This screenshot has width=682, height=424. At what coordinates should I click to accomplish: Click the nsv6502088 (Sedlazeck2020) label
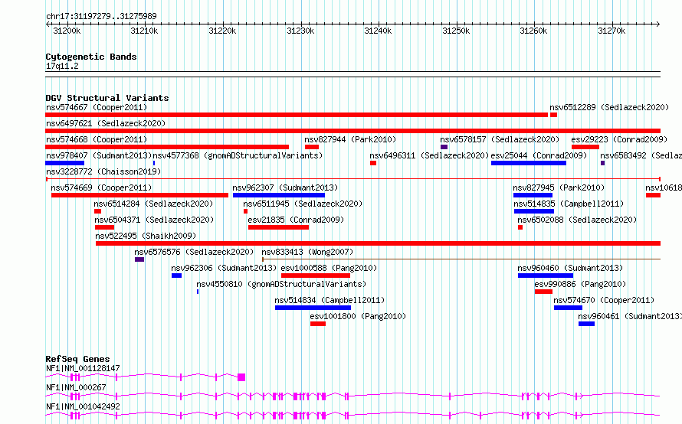pos(577,220)
